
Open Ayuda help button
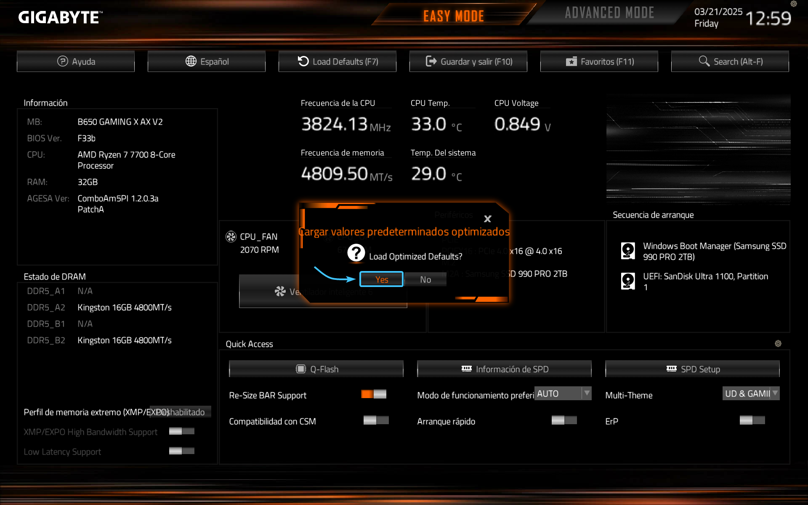click(x=76, y=61)
